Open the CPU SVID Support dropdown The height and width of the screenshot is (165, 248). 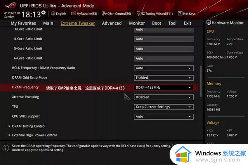point(163,117)
